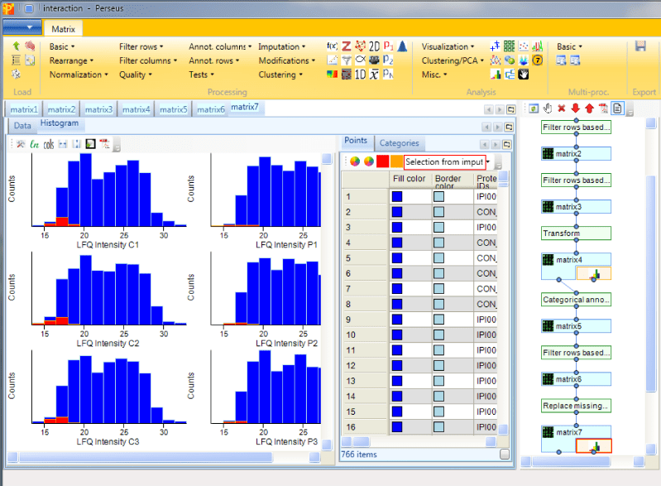Switch to the matrix1 tab
661x486 pixels.
[24, 109]
